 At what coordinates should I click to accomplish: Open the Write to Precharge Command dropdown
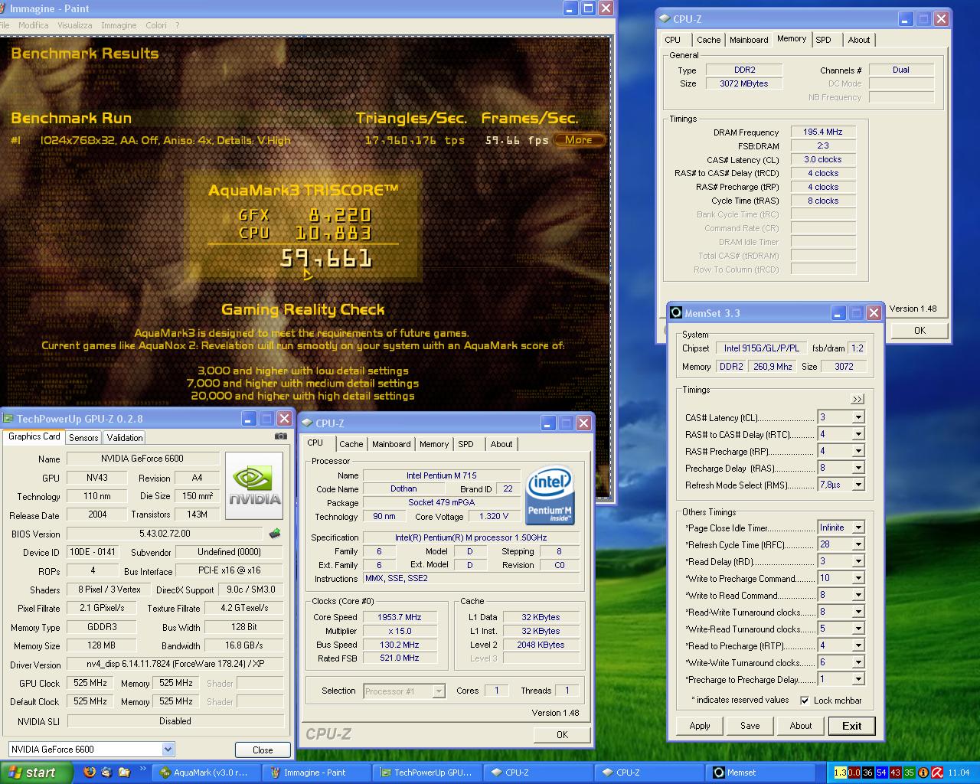click(858, 579)
